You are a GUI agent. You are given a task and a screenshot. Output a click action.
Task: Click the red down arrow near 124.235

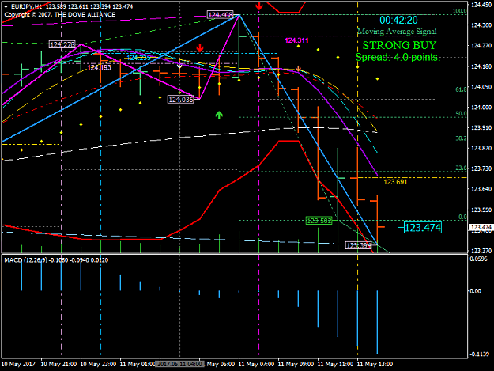pos(200,48)
